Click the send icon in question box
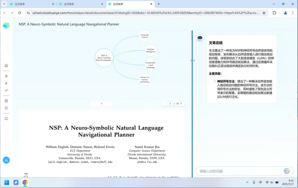This screenshot has width=298, height=188. tap(287, 171)
